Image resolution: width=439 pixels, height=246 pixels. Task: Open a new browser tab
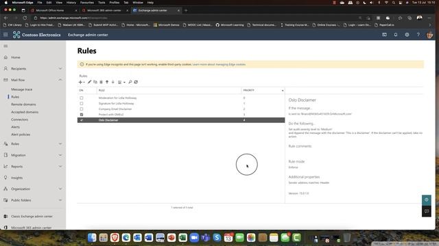186,10
